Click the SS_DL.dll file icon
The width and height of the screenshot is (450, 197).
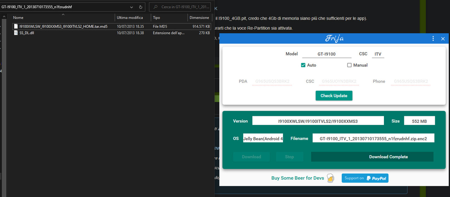pos(16,33)
